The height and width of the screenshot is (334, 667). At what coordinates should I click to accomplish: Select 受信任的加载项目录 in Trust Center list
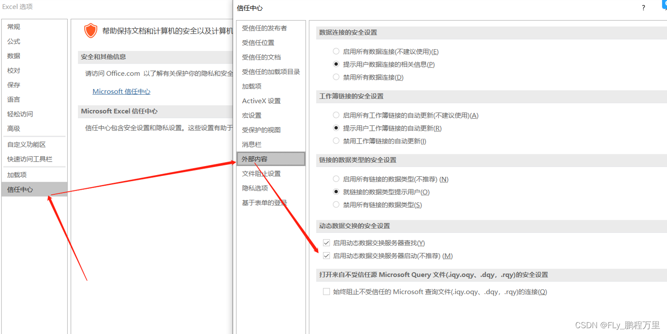tap(271, 72)
